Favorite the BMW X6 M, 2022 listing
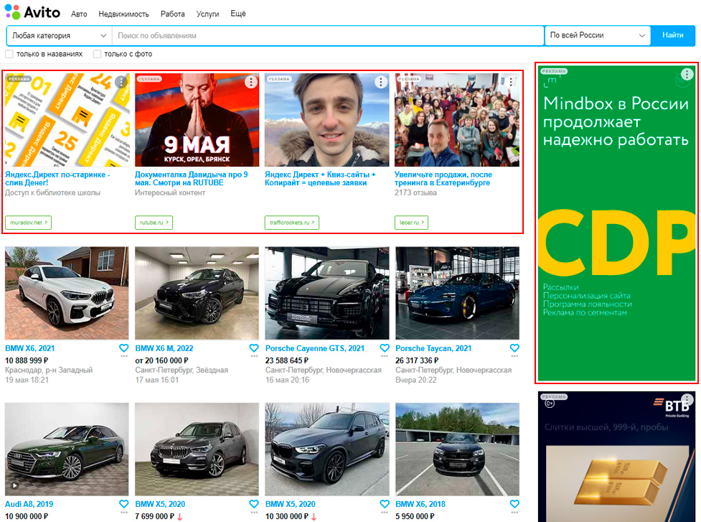 (x=254, y=348)
